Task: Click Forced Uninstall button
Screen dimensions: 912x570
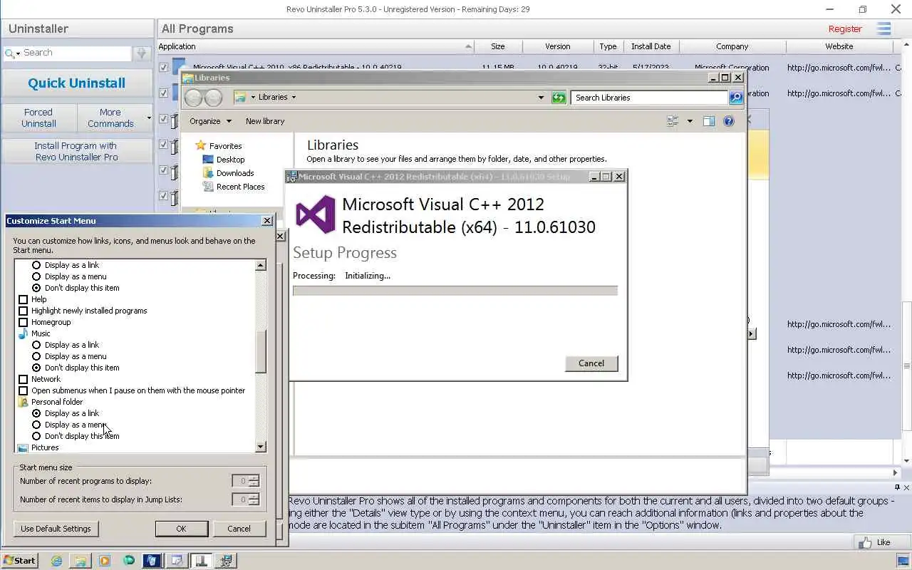Action: (x=38, y=118)
